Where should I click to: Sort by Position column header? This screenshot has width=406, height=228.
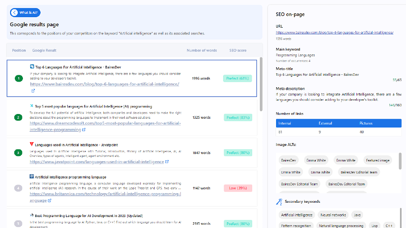19,51
